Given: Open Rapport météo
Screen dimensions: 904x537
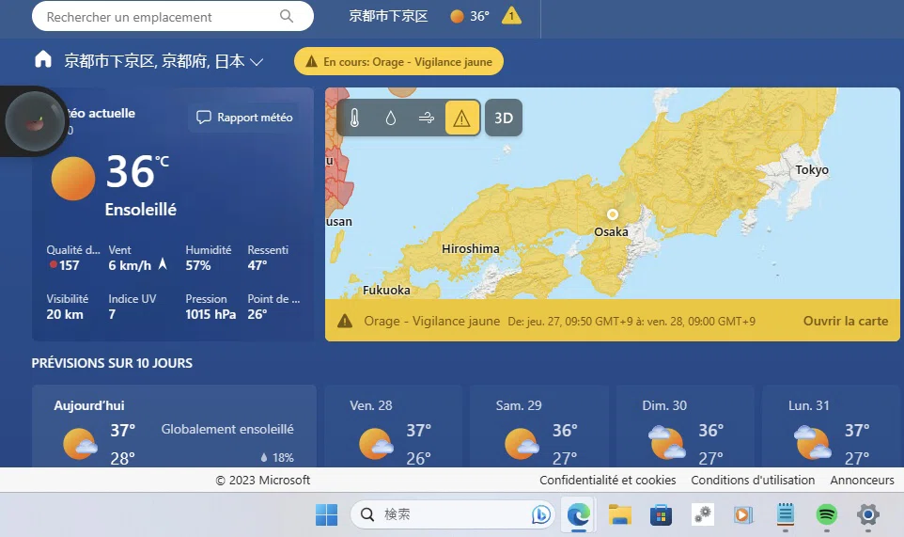Looking at the screenshot, I should (x=244, y=118).
